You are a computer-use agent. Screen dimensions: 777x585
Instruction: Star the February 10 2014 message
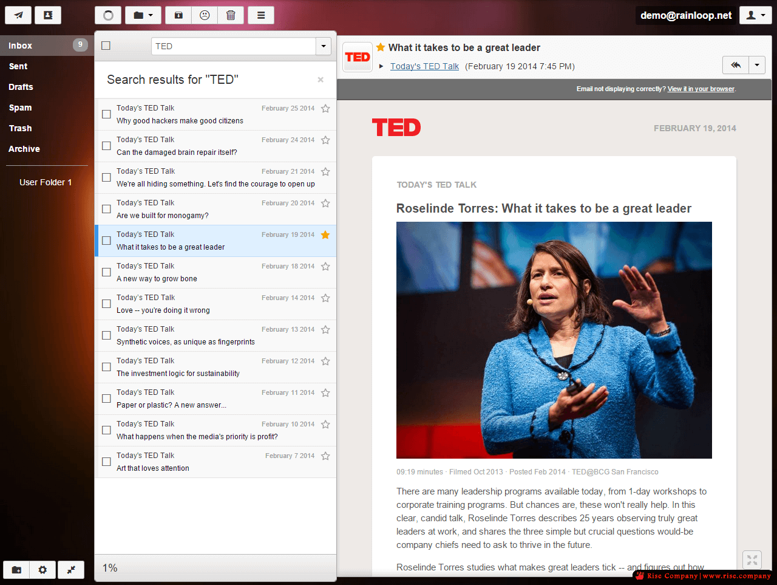pos(325,424)
